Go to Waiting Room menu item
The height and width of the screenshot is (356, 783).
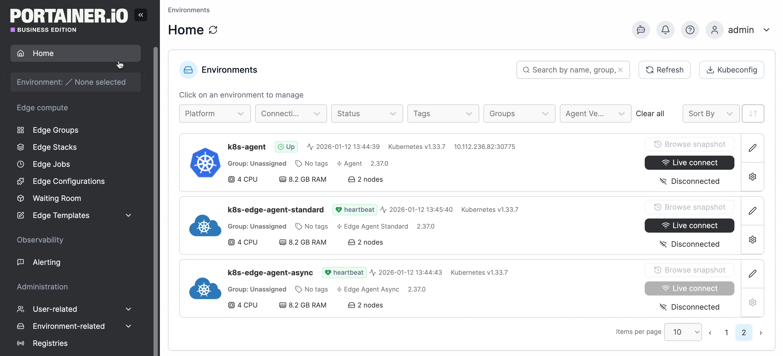tap(57, 198)
